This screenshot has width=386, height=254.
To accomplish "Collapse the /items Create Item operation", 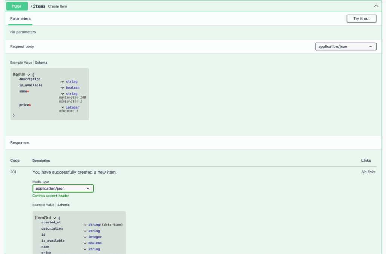I will tap(376, 6).
